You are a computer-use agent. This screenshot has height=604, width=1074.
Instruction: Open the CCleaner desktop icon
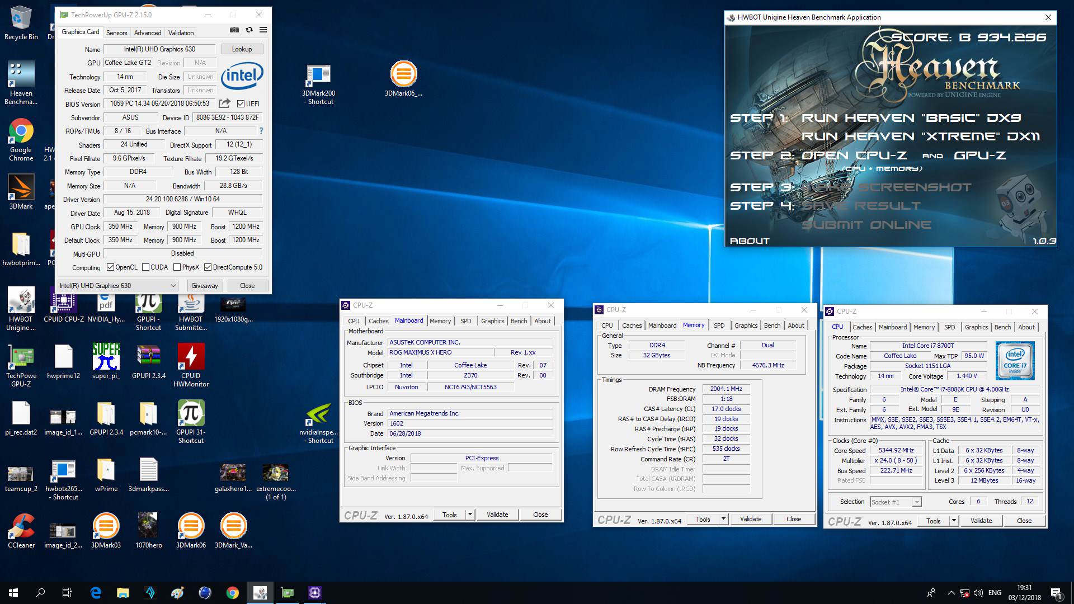click(21, 531)
